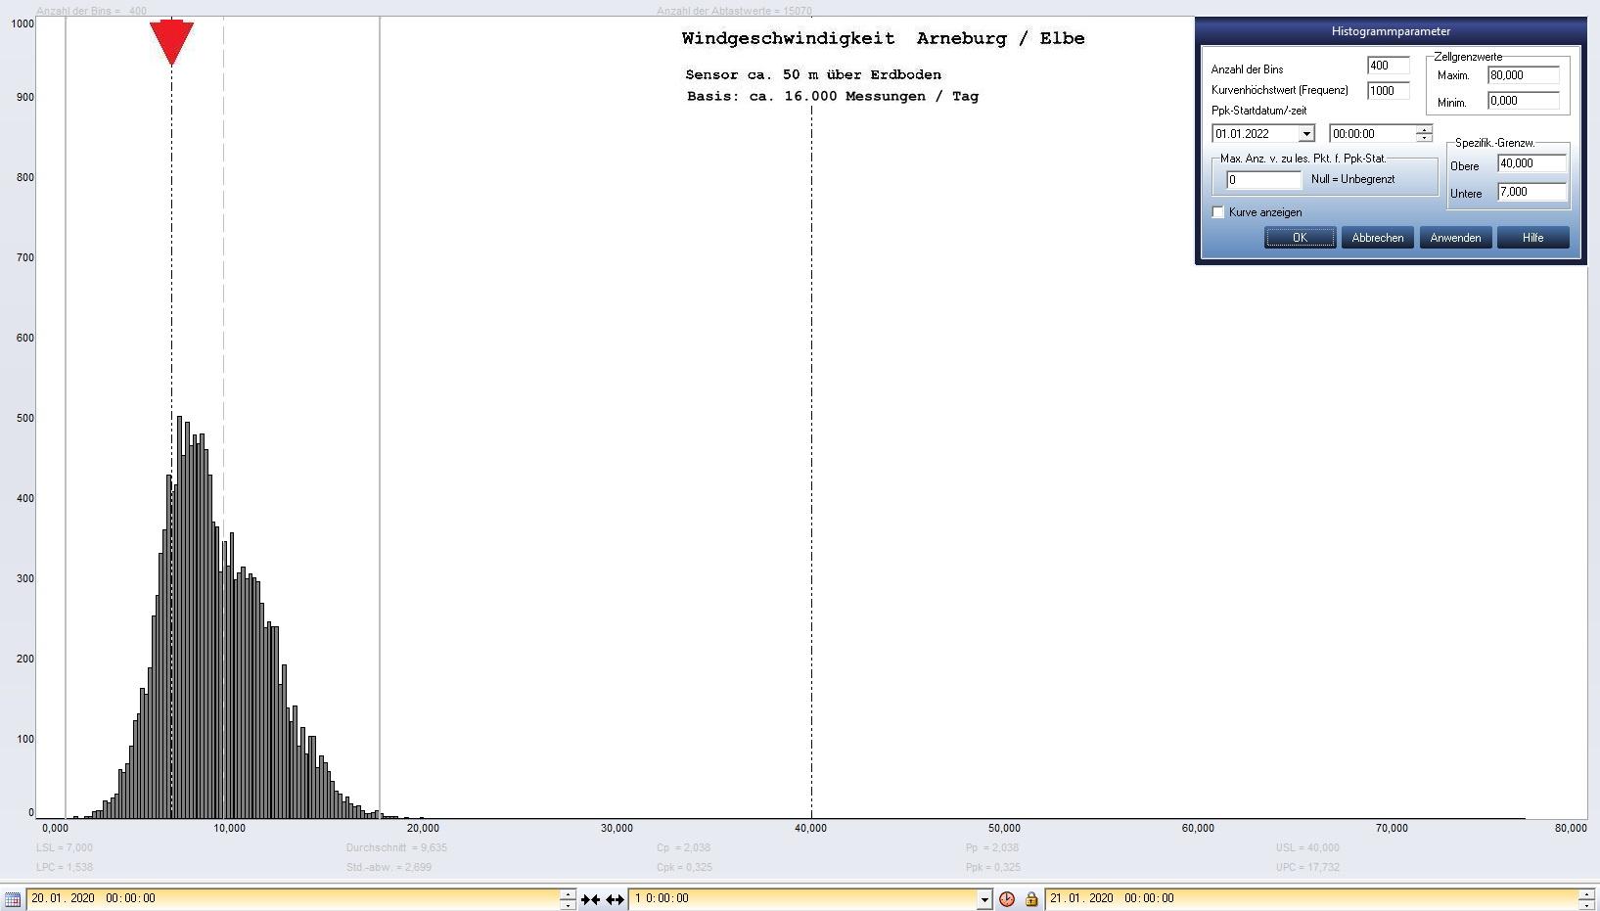Click the 'Null = Unbegrenzt' hint text

(x=1353, y=180)
